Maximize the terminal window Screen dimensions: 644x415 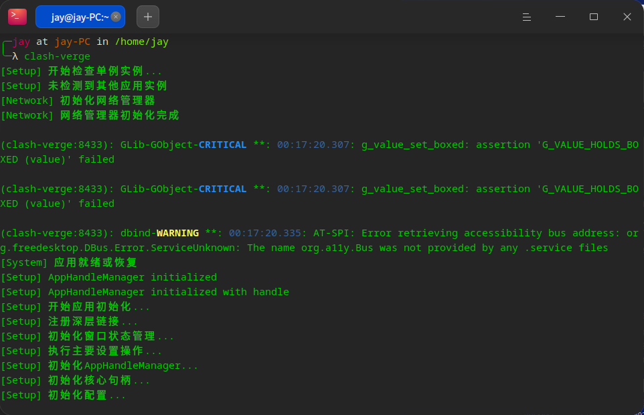pos(594,17)
